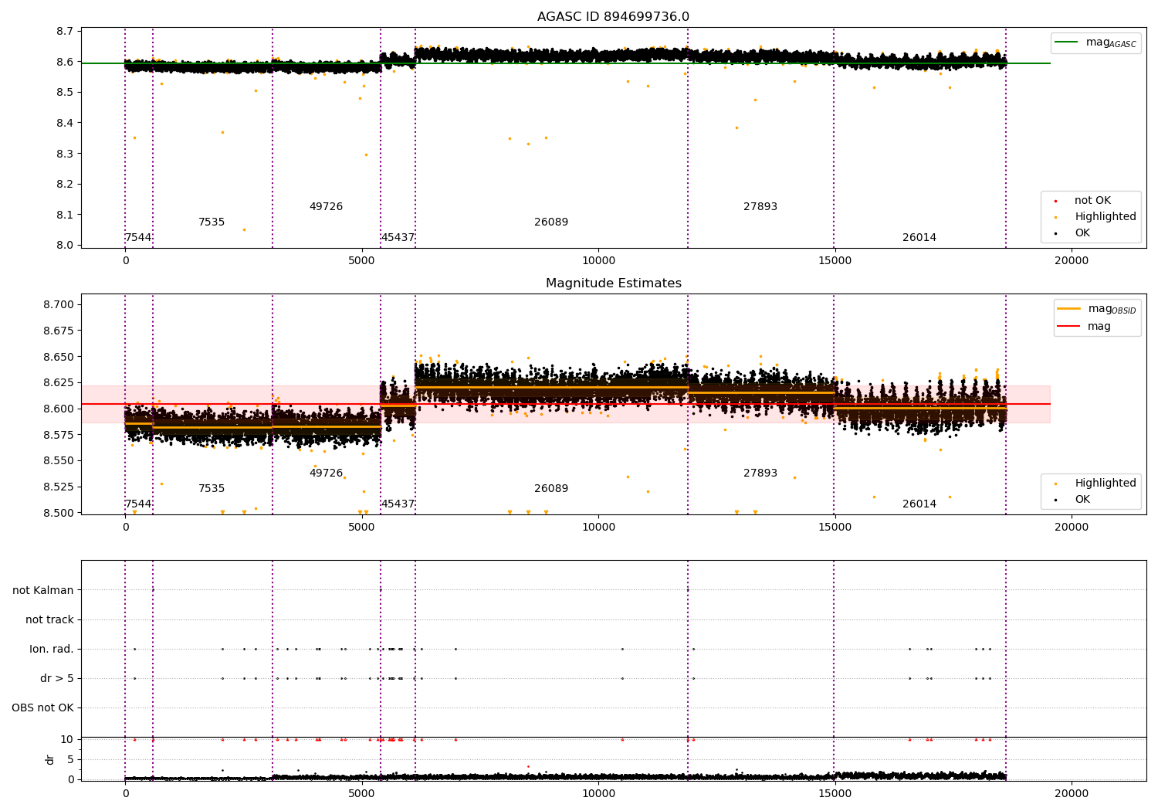
Task: Click obsid label 45437 in Magnitude Estimates plot
Action: click(398, 504)
